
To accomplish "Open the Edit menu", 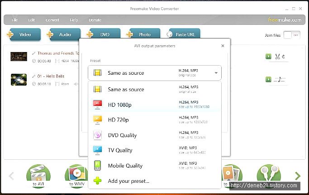I will coord(31,20).
